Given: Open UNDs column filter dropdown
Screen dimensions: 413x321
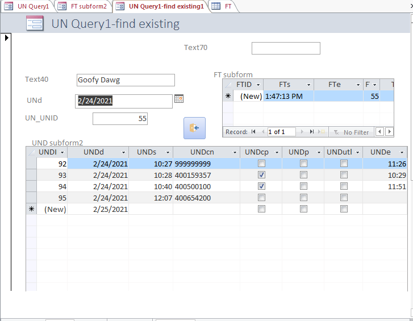Looking at the screenshot, I should [x=168, y=152].
